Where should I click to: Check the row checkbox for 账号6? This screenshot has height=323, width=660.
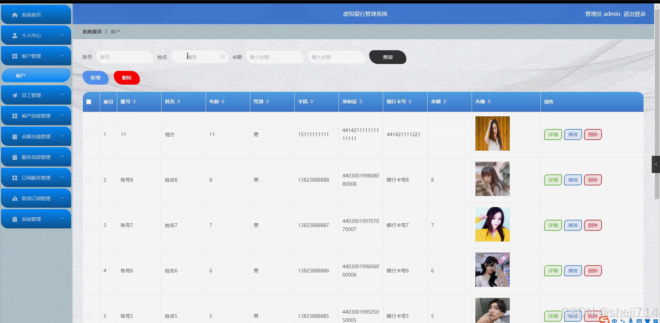click(x=89, y=271)
